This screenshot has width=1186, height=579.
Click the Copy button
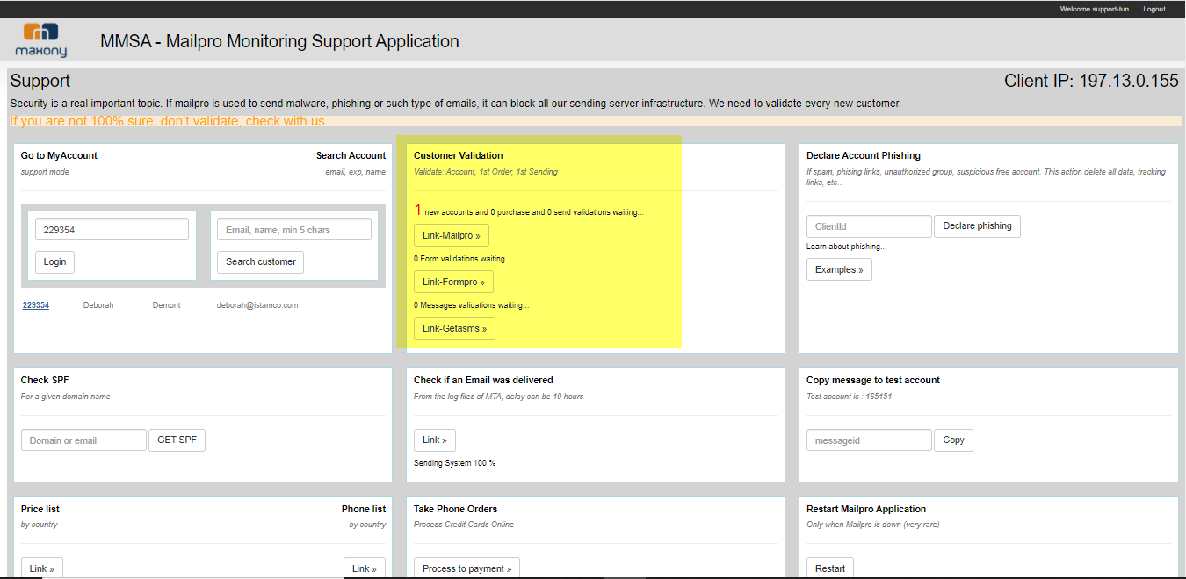[953, 440]
